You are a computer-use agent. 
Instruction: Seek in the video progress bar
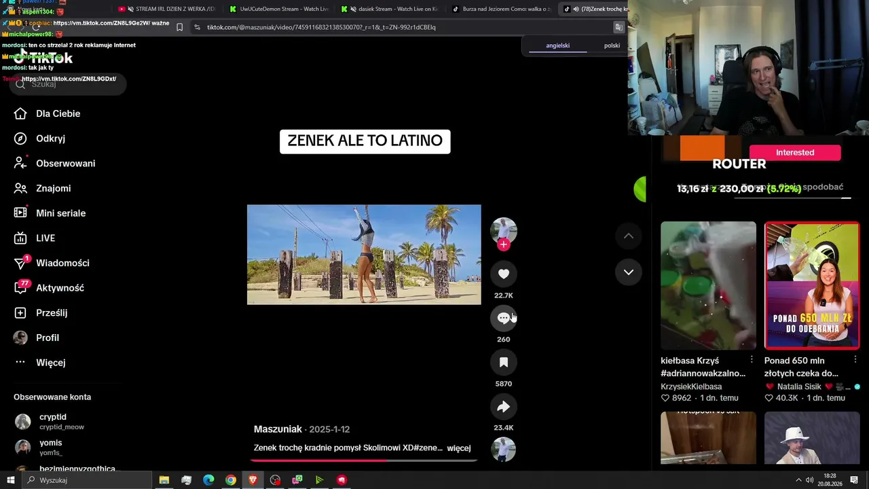click(364, 460)
